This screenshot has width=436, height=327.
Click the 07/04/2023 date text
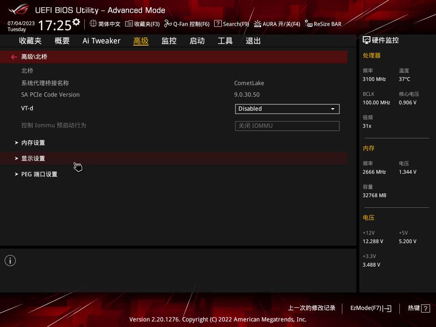point(21,23)
